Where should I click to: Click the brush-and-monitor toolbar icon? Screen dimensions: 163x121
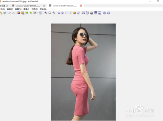[x=88, y=13]
